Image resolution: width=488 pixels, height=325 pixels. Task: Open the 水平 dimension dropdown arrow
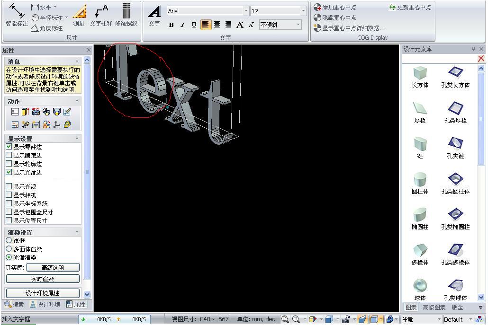click(x=55, y=7)
